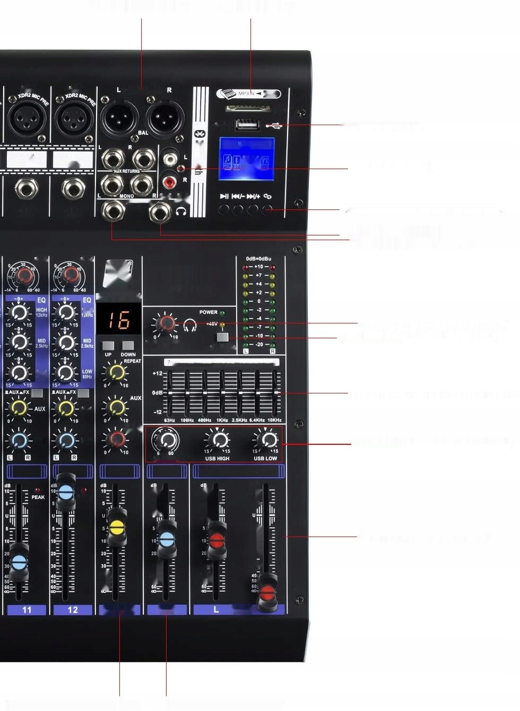Click the 6.4KHz graphic EQ slider
Image resolution: width=520 pixels, height=711 pixels.
point(257,393)
